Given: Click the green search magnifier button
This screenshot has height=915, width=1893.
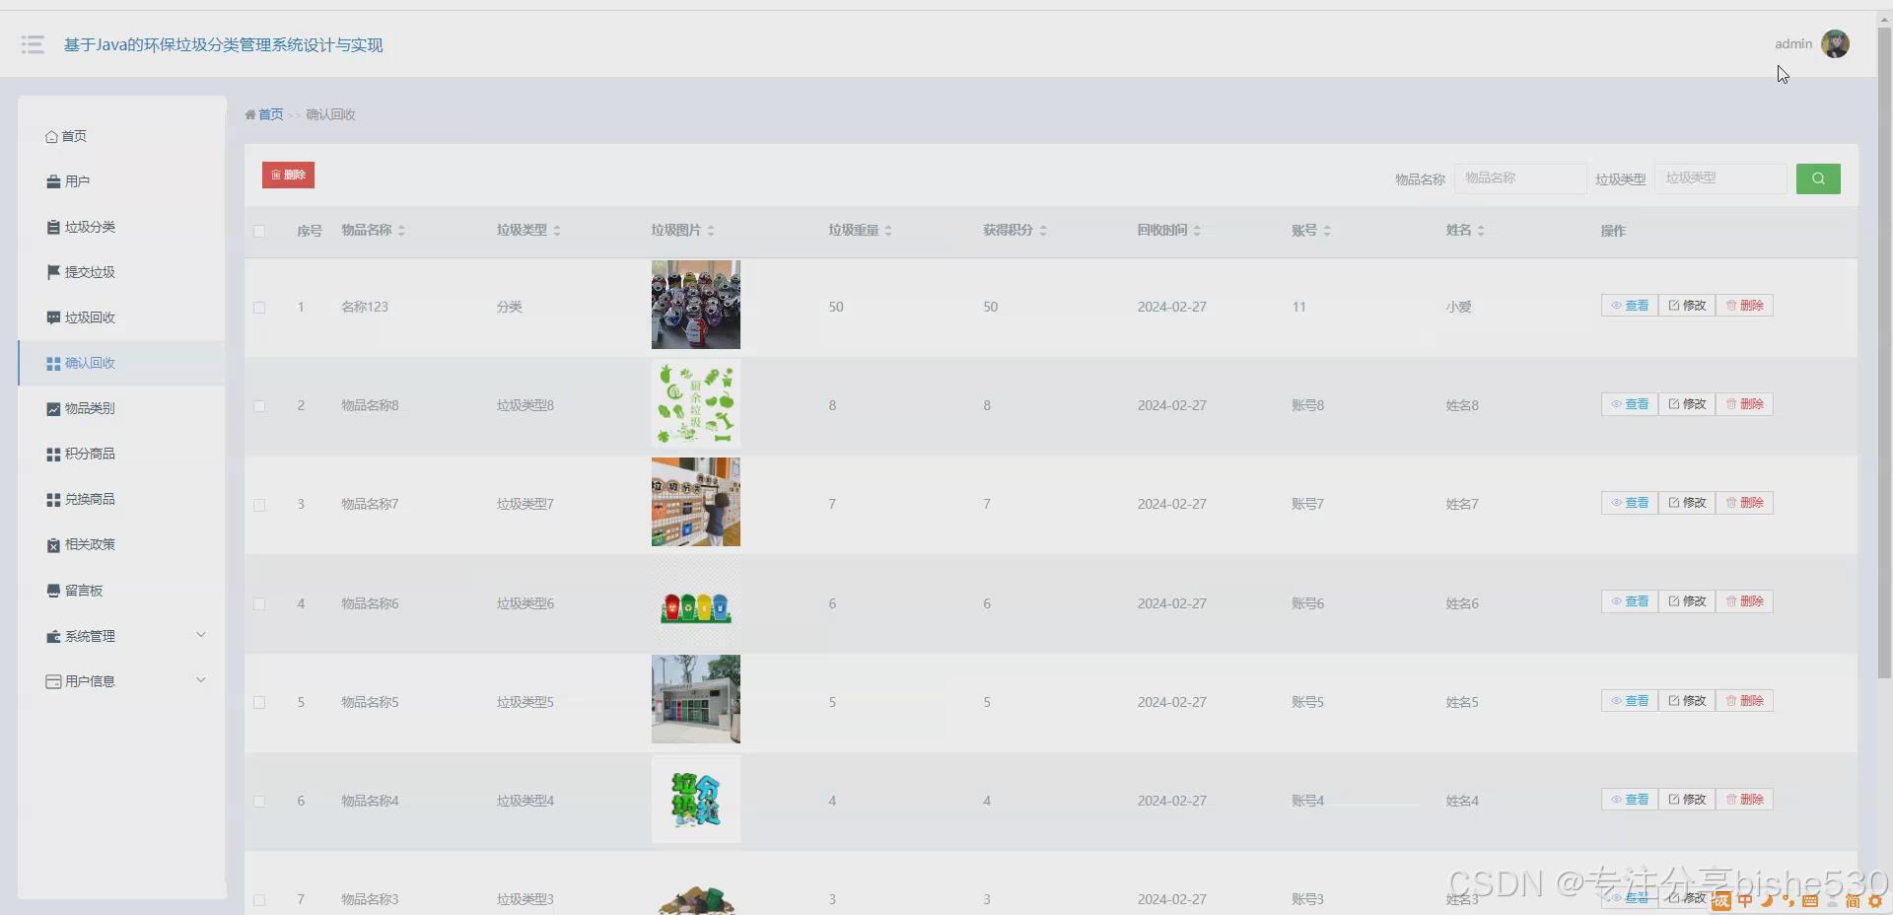Looking at the screenshot, I should click(x=1818, y=178).
